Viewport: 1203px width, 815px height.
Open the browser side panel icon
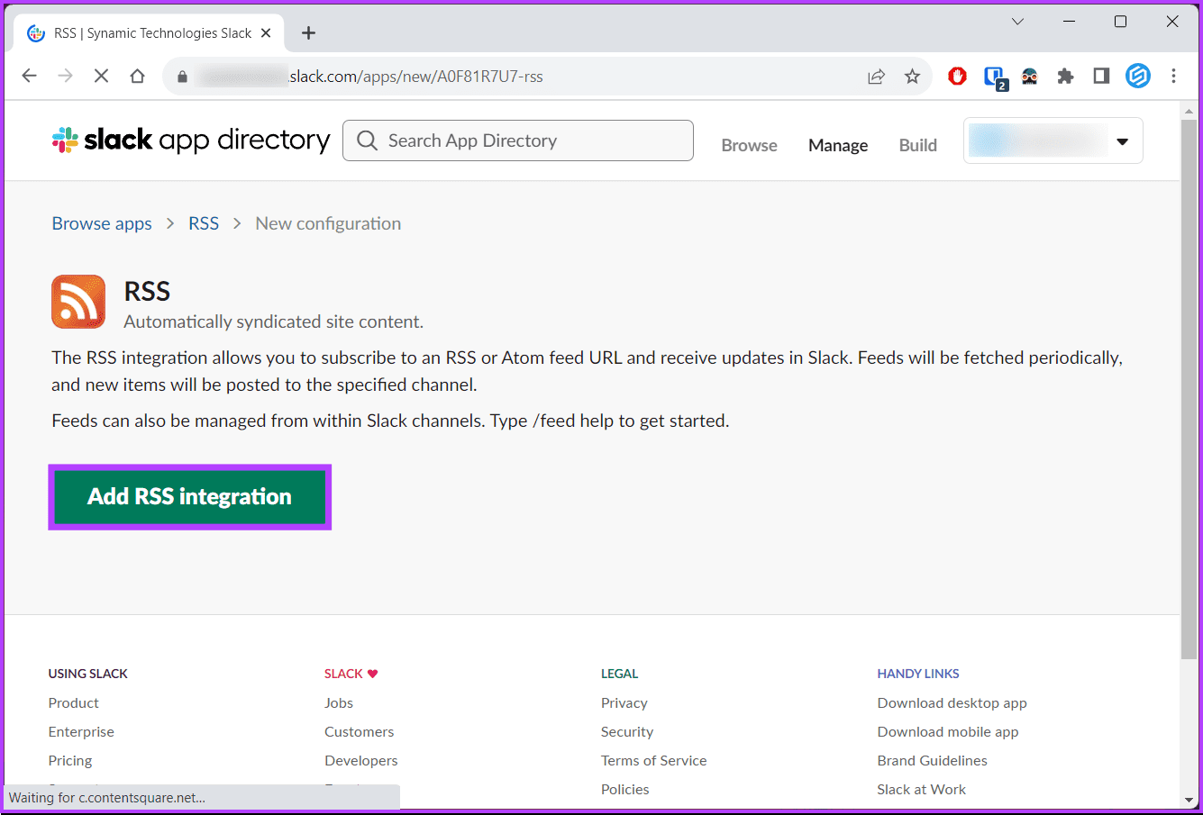pyautogui.click(x=1100, y=77)
